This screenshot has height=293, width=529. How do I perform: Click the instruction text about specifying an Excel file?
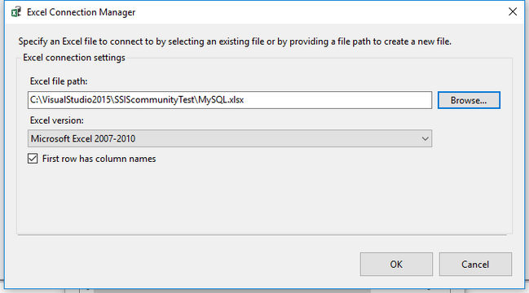click(235, 42)
